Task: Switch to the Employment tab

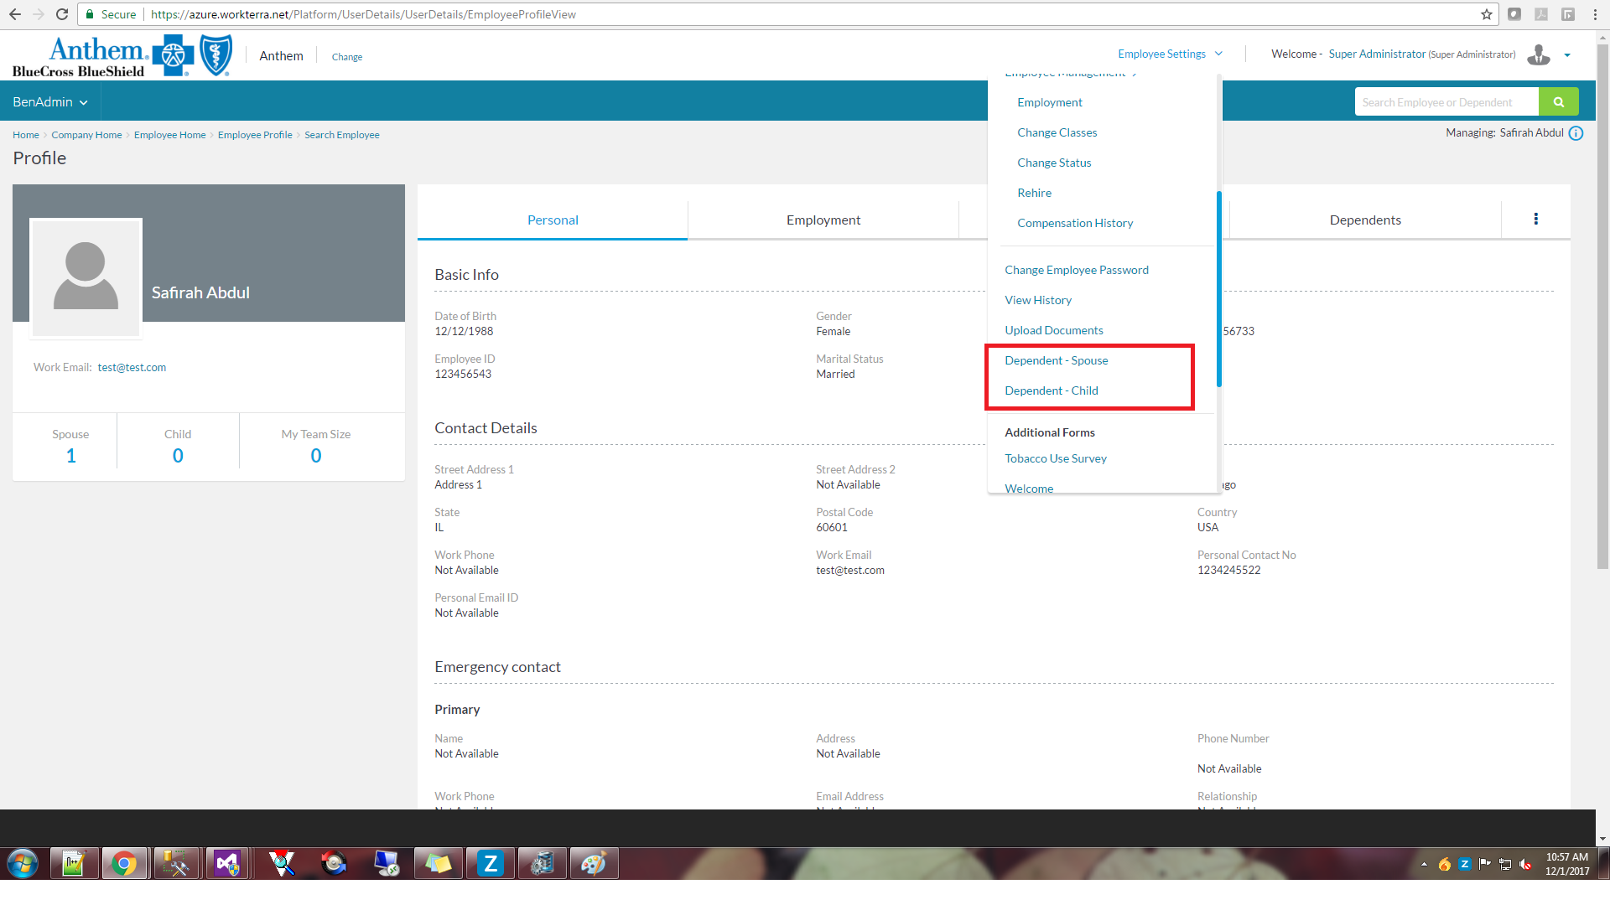Action: [x=823, y=220]
